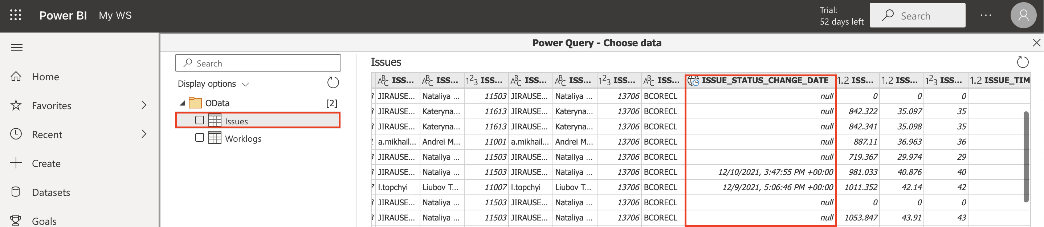Image resolution: width=1044 pixels, height=227 pixels.
Task: Click the user profile avatar icon
Action: tap(1023, 15)
